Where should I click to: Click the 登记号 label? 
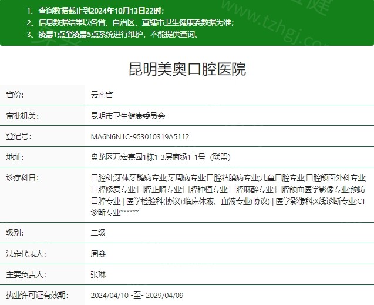click(x=19, y=136)
